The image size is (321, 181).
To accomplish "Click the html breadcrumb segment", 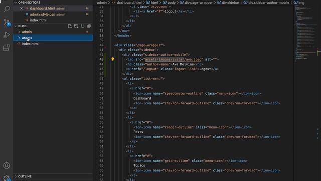I will coord(154,3).
